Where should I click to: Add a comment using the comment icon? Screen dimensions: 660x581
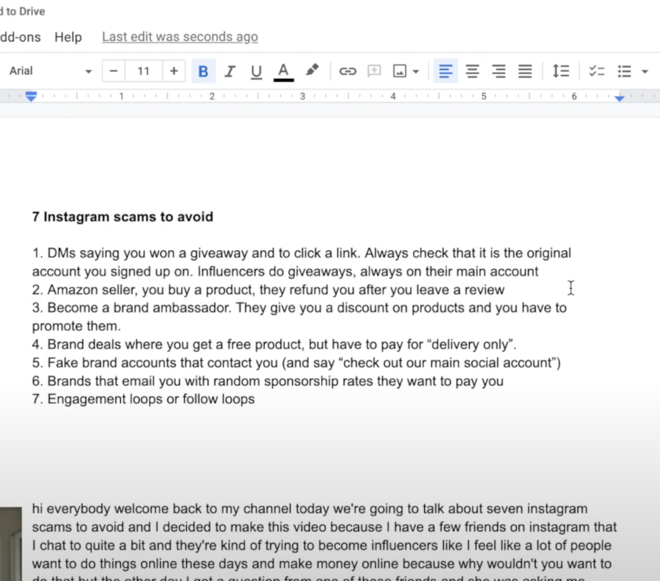(x=374, y=71)
